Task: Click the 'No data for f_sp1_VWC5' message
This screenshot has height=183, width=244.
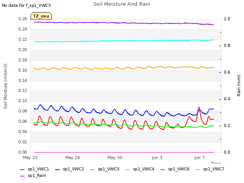Action: coord(26,5)
